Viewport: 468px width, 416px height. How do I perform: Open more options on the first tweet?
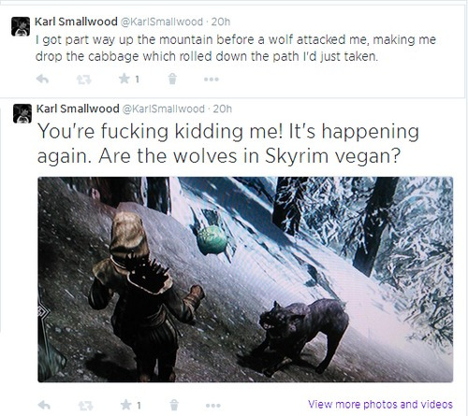click(212, 79)
